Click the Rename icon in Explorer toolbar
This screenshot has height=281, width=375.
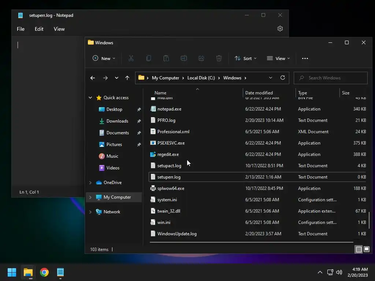184,58
